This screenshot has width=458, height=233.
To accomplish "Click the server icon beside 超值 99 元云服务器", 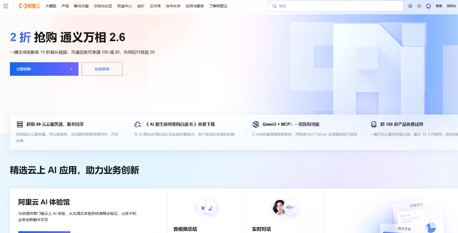I will (x=20, y=124).
